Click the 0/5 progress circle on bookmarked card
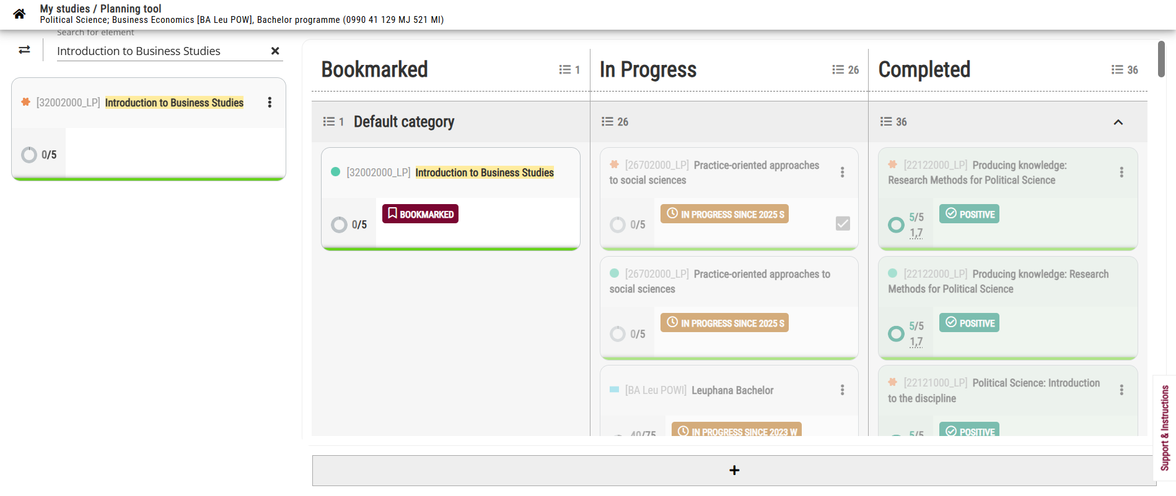1176x496 pixels. (339, 224)
